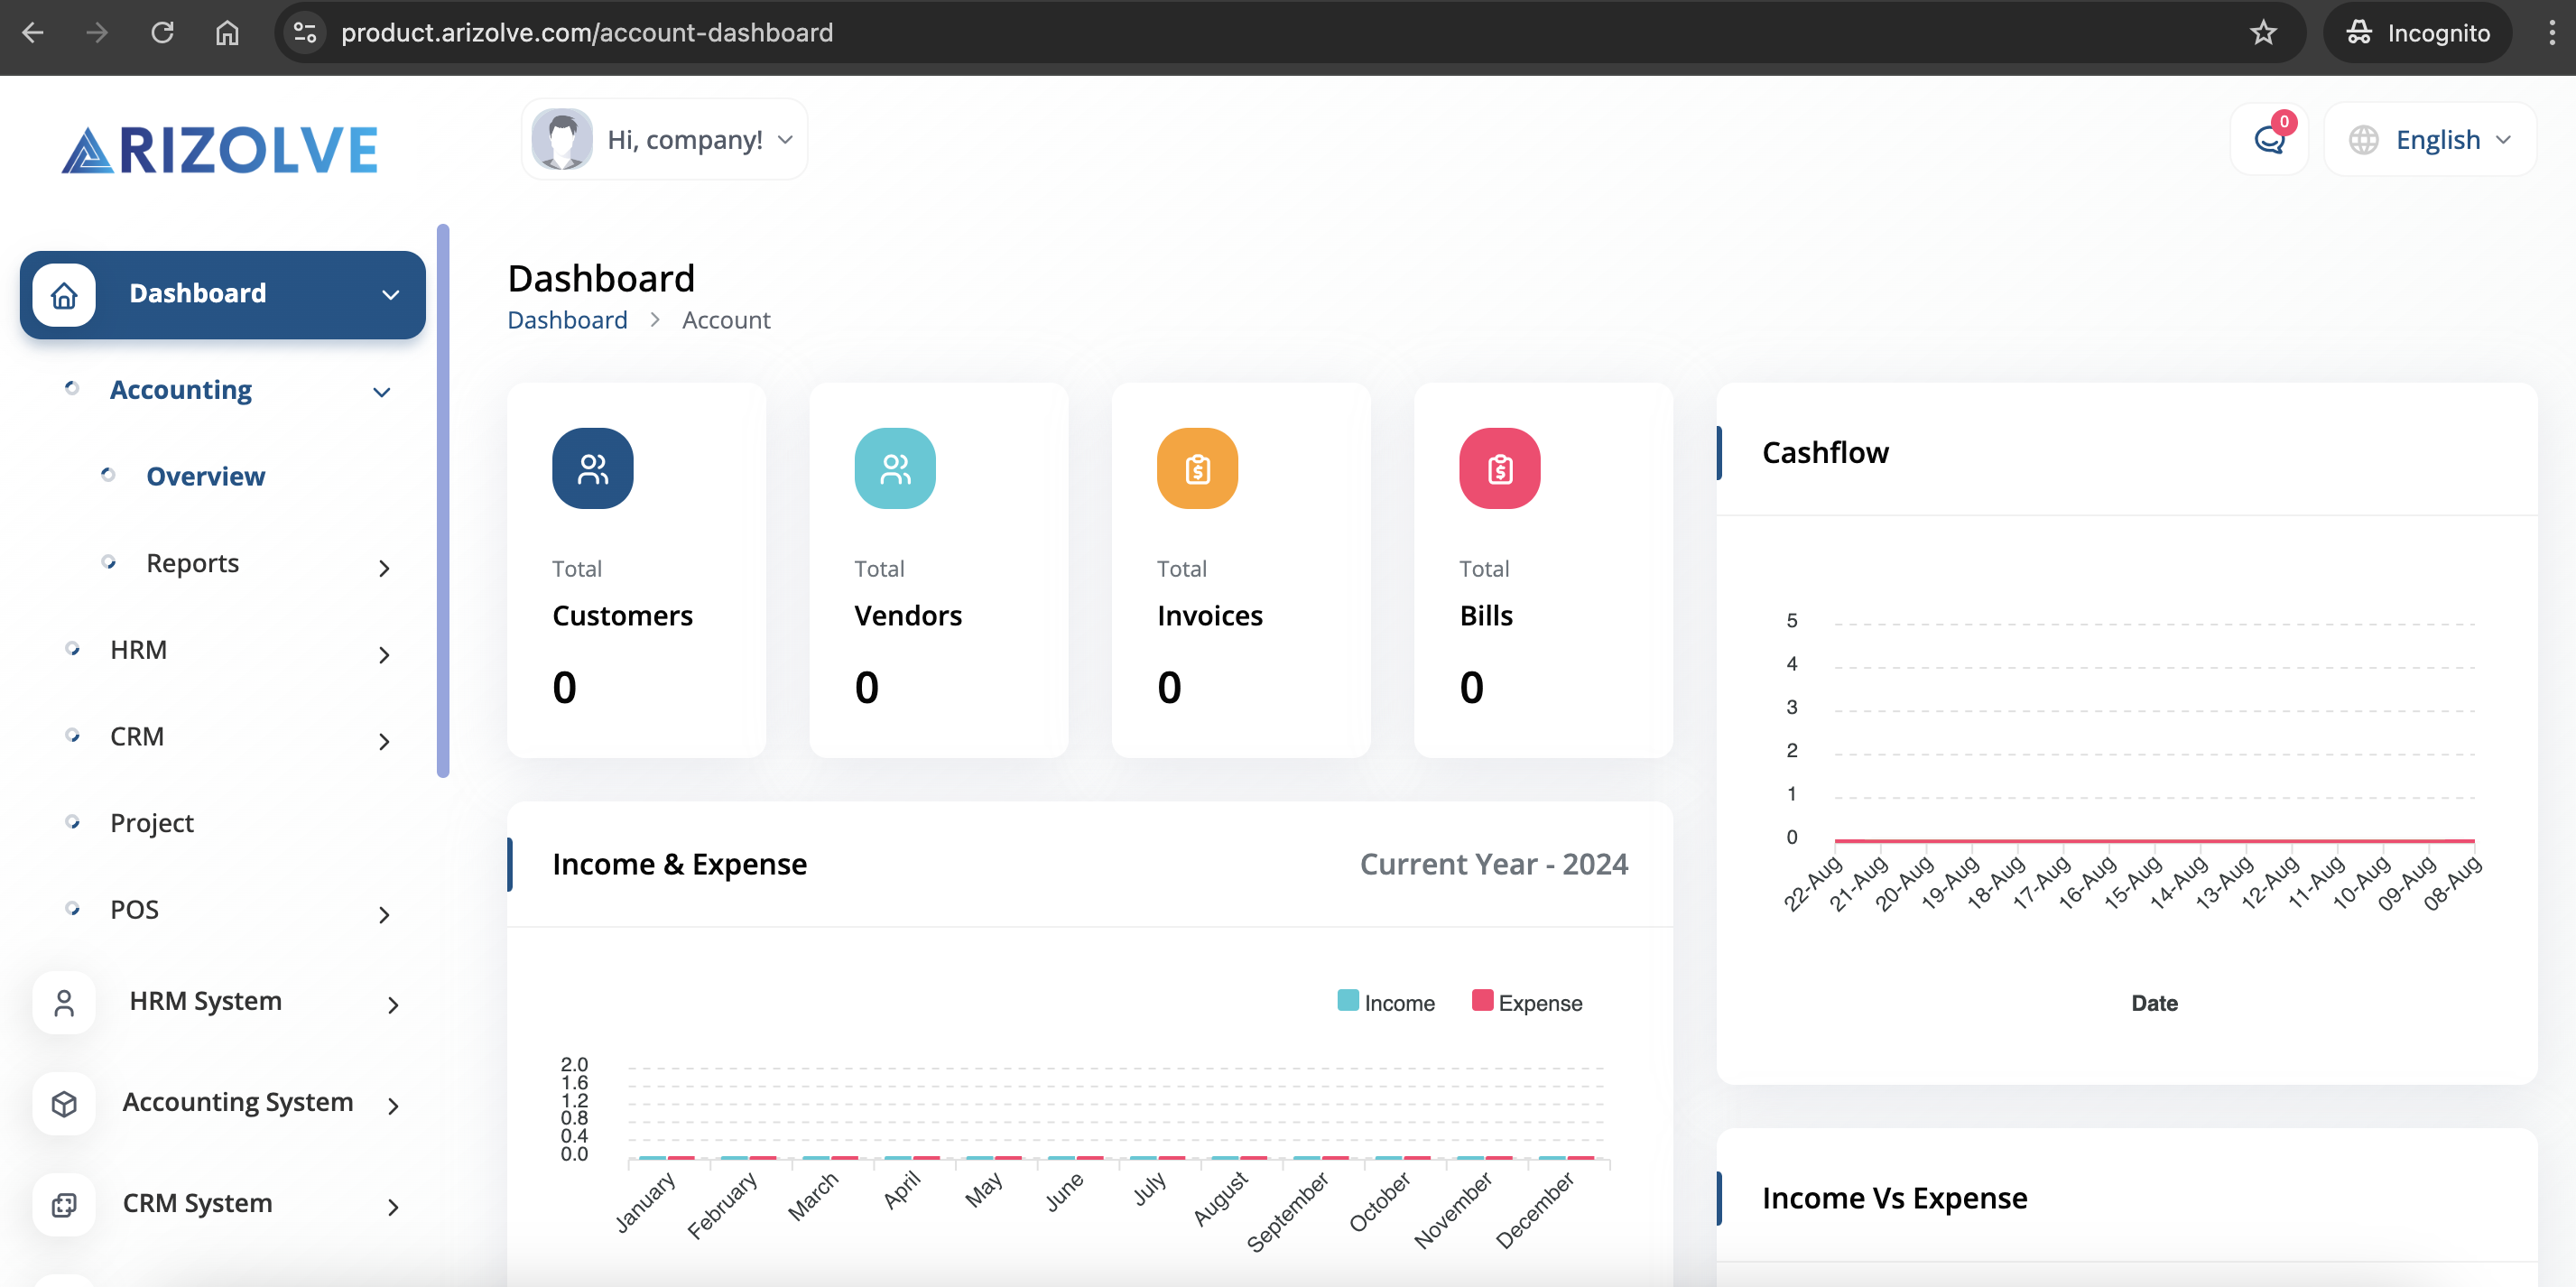Toggle Expense series in chart legend
Screen dimensions: 2576x1287
coord(1526,1002)
